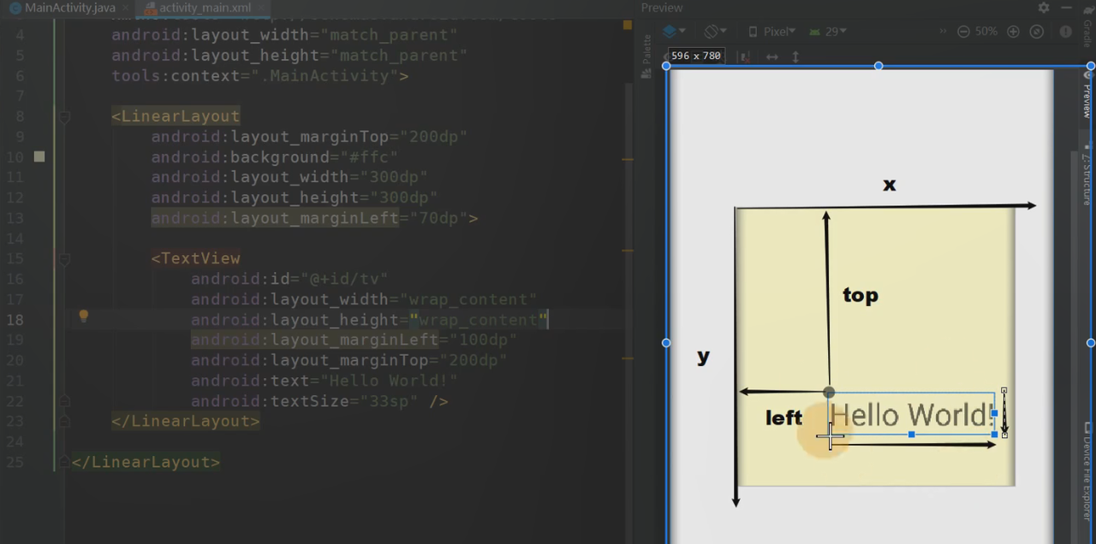The width and height of the screenshot is (1096, 544).
Task: Click the clear constraints icon with red x
Action: pyautogui.click(x=744, y=56)
